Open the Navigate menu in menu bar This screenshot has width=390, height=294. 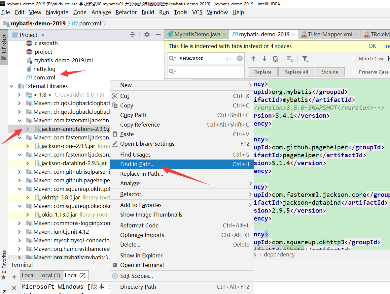pos(57,13)
